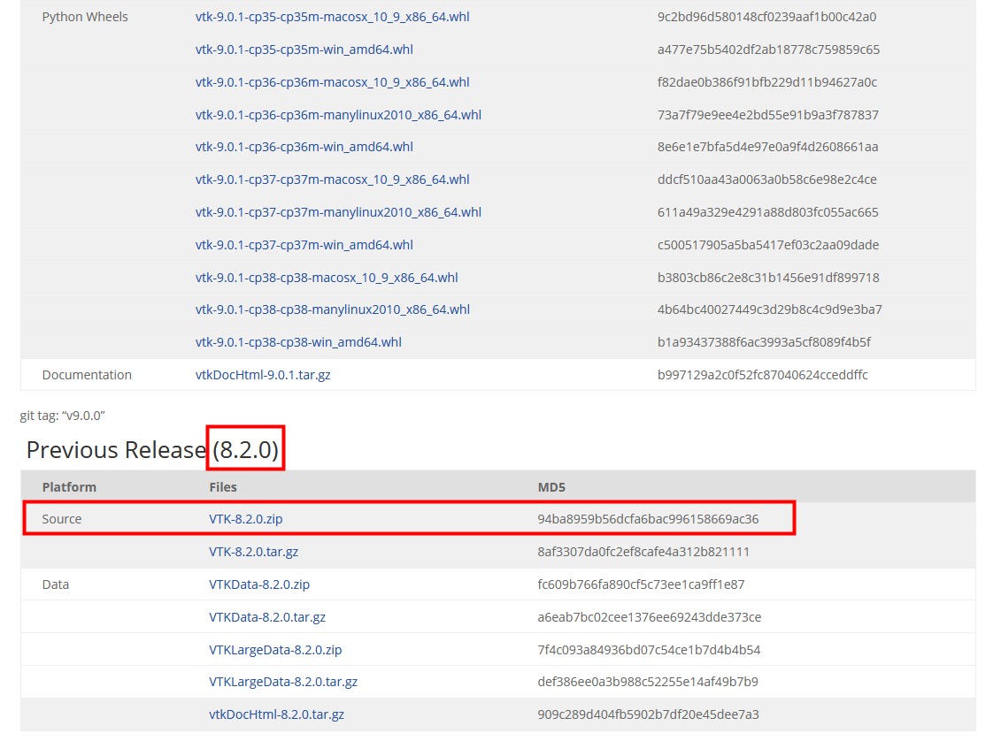The height and width of the screenshot is (741, 1001).
Task: Open the vtk-9.0.1-cp35-cp35m-win_amd64.whl link
Action: (x=304, y=50)
